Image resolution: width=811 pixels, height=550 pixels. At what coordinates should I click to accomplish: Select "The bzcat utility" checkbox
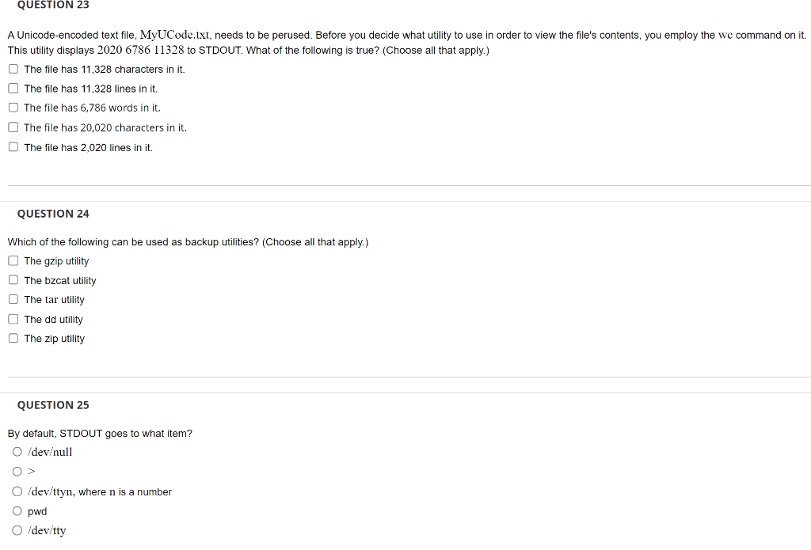(x=13, y=279)
